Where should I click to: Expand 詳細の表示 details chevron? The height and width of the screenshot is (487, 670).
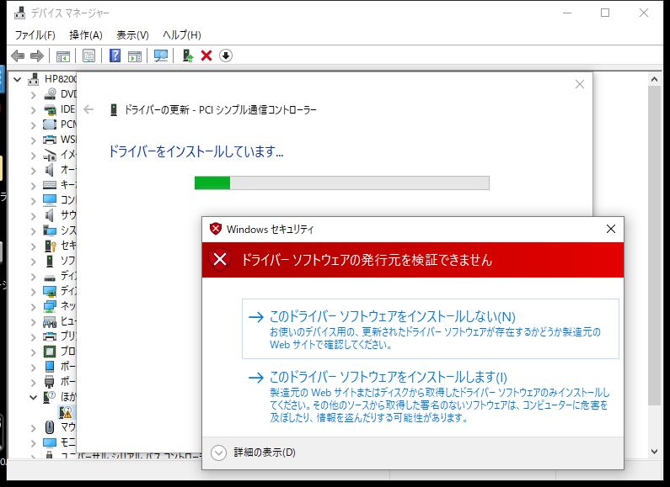point(219,453)
